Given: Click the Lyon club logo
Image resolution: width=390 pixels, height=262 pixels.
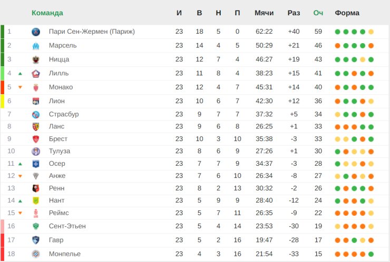Looking at the screenshot, I should (x=36, y=101).
